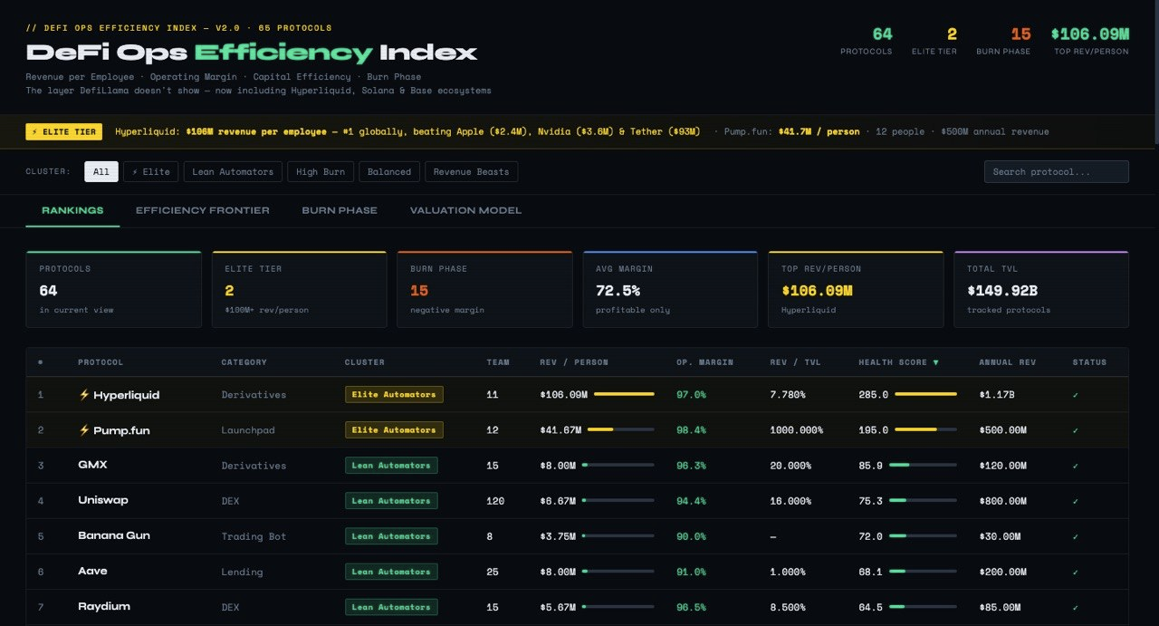Screen dimensions: 1159x626
Task: Sort table by Rev / Person header
Action: coord(574,362)
